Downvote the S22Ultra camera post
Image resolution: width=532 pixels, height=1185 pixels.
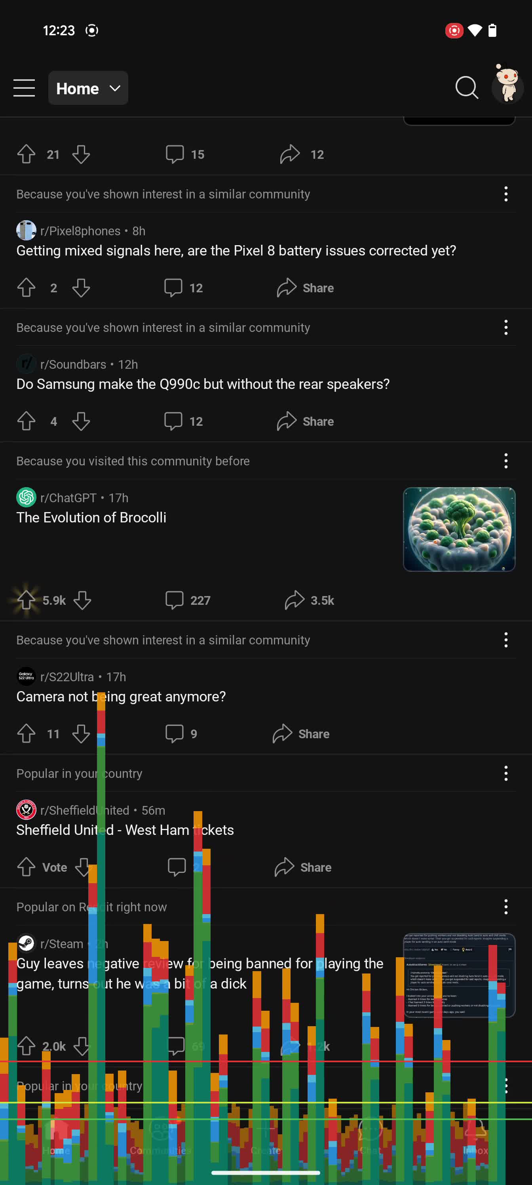click(x=81, y=734)
